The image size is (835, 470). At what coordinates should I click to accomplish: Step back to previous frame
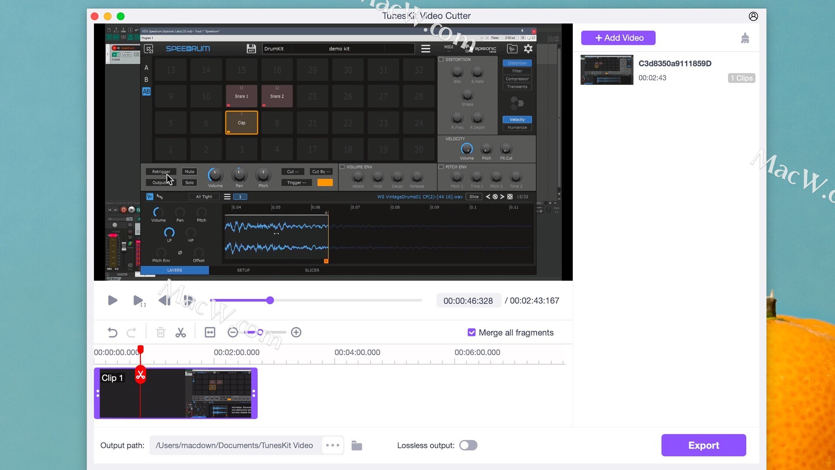coord(164,300)
